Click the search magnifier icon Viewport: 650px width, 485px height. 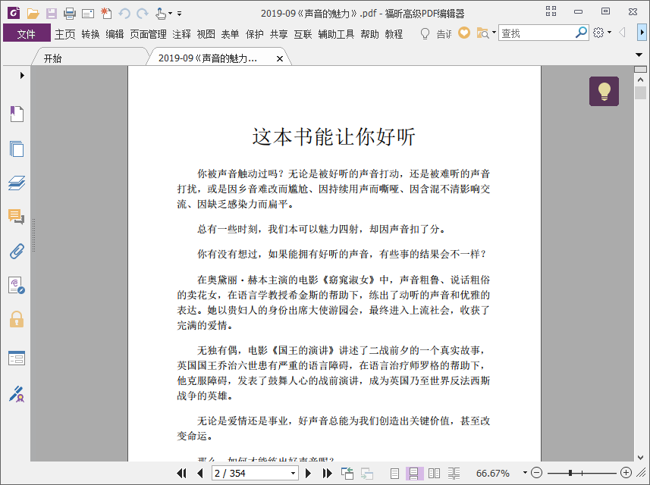[581, 33]
